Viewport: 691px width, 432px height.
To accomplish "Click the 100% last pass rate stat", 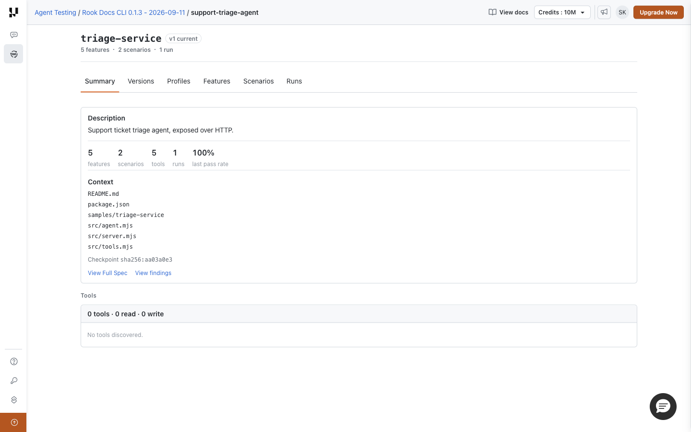I will coord(210,157).
